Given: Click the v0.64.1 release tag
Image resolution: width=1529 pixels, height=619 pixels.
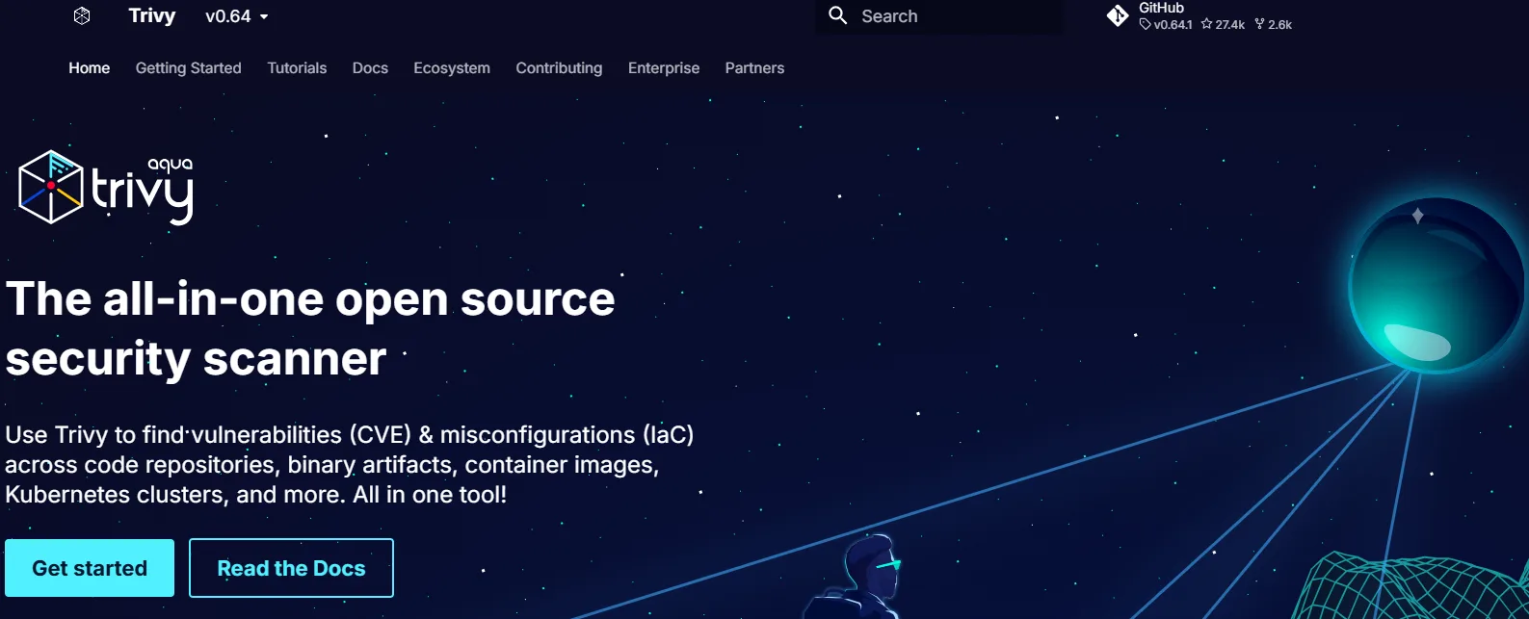Looking at the screenshot, I should (x=1166, y=25).
